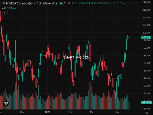153x115 pixels.
Task: Click the green market status dot
Action: (61, 3)
